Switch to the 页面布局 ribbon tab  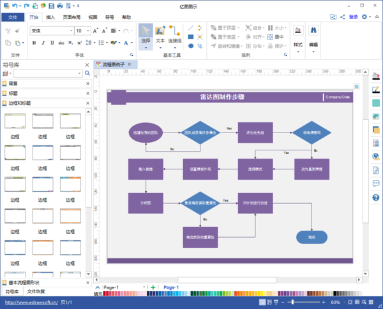[71, 17]
